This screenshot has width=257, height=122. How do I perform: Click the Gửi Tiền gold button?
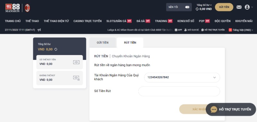pyautogui.click(x=224, y=7)
